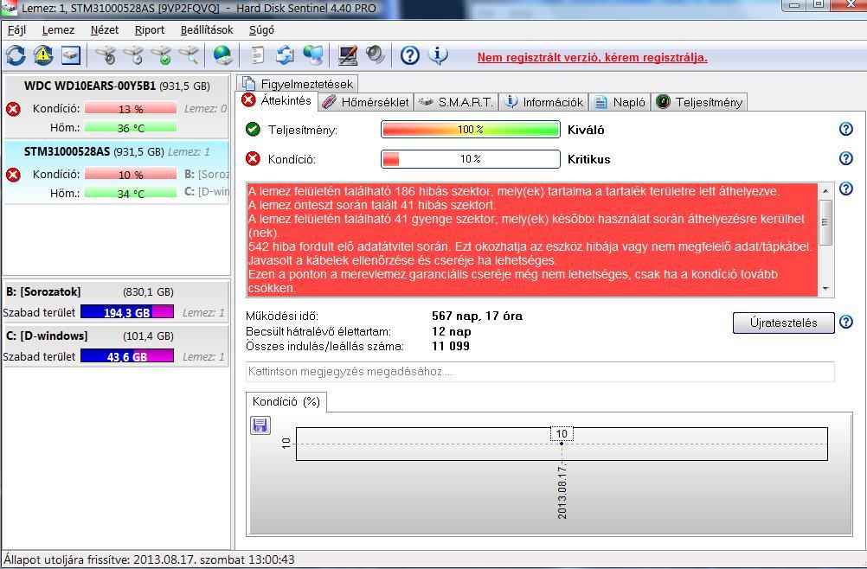Open the Lemez menu
The image size is (867, 569).
(x=58, y=29)
